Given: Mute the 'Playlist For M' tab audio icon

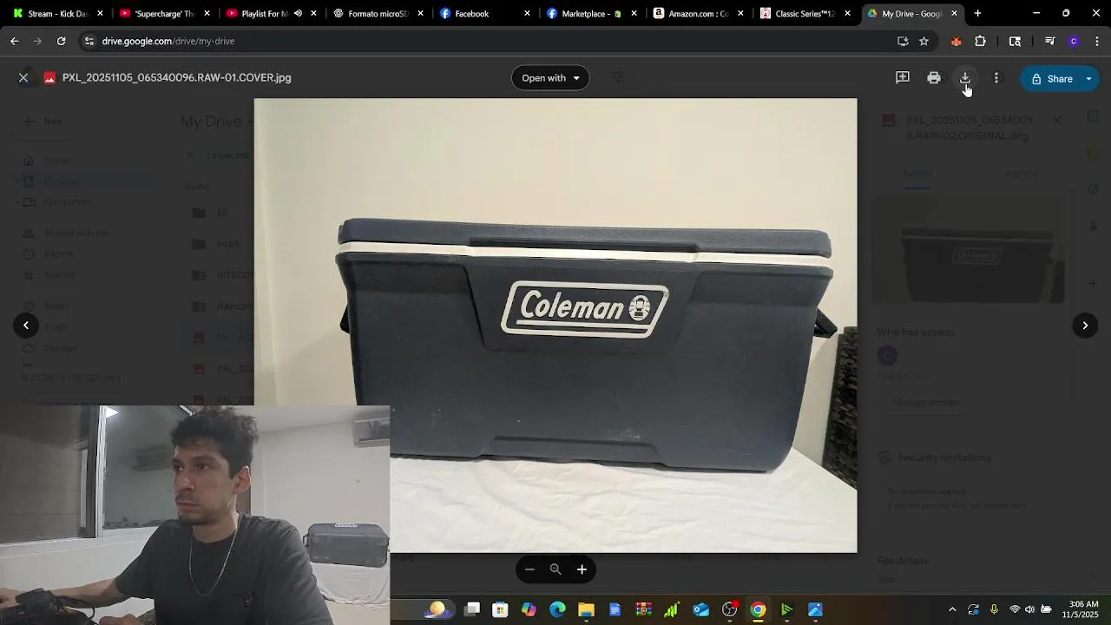Looking at the screenshot, I should (x=298, y=14).
